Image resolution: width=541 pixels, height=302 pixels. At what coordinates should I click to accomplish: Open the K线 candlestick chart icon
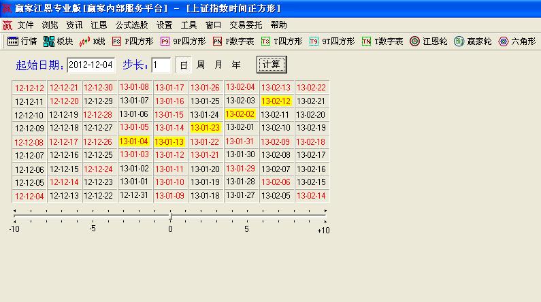pos(93,41)
